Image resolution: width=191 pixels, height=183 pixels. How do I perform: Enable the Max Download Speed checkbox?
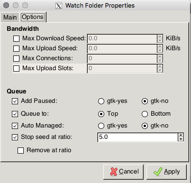coord(16,38)
